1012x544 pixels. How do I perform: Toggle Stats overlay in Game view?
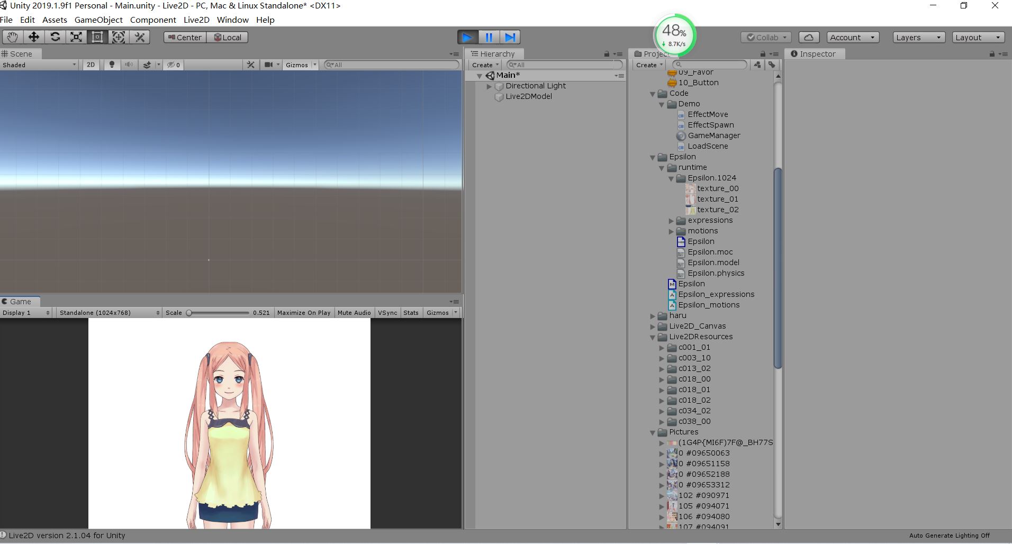click(x=411, y=312)
